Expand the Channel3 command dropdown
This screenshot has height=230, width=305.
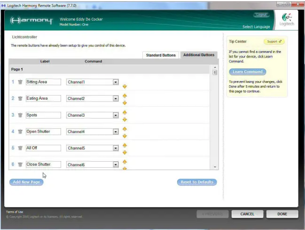(116, 115)
